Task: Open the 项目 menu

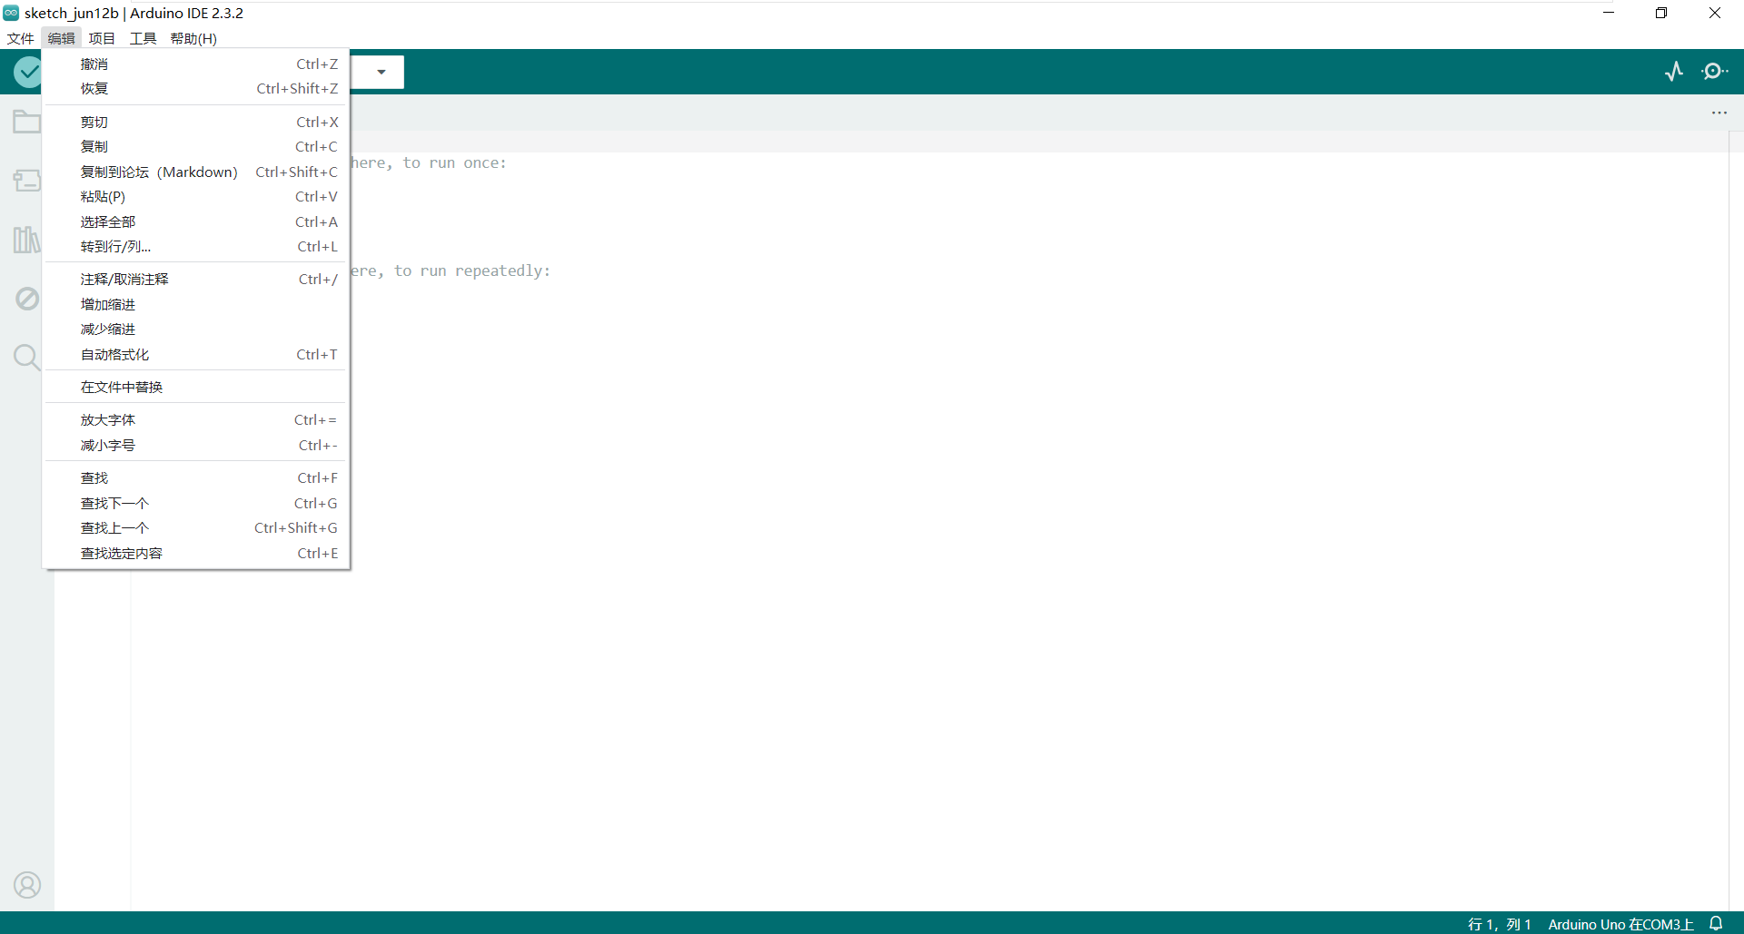Action: pyautogui.click(x=102, y=38)
